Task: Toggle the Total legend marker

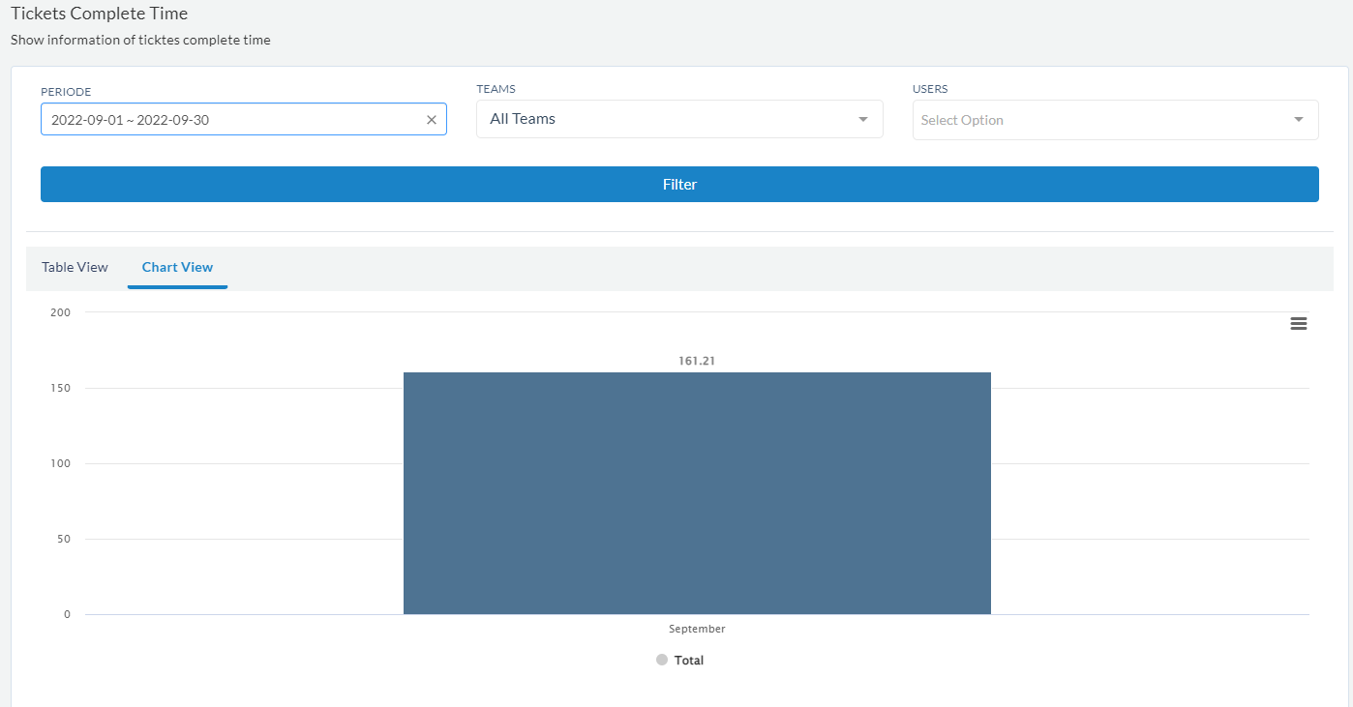Action: pos(662,660)
